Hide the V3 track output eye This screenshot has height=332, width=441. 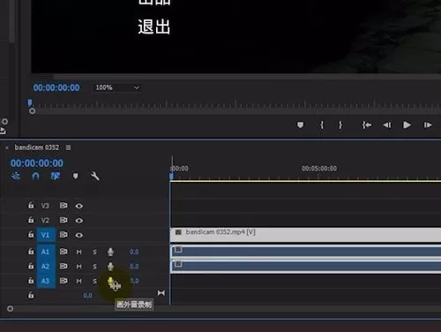[x=78, y=206]
